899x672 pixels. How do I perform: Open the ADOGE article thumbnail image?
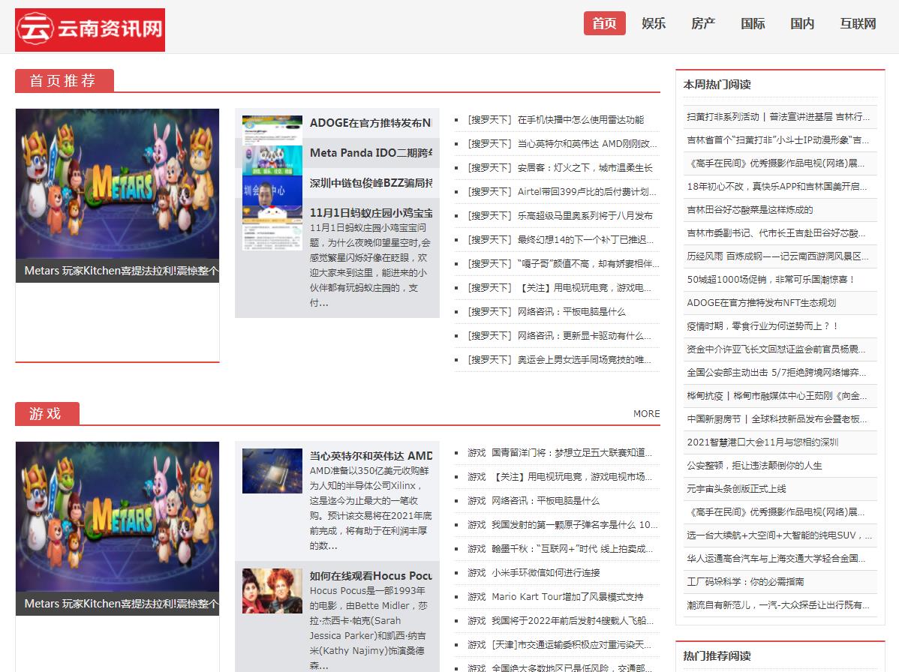click(272, 130)
